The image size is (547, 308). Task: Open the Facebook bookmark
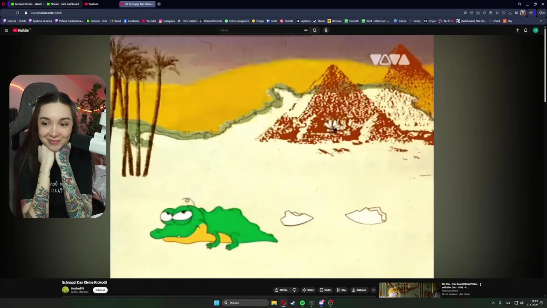click(x=131, y=21)
